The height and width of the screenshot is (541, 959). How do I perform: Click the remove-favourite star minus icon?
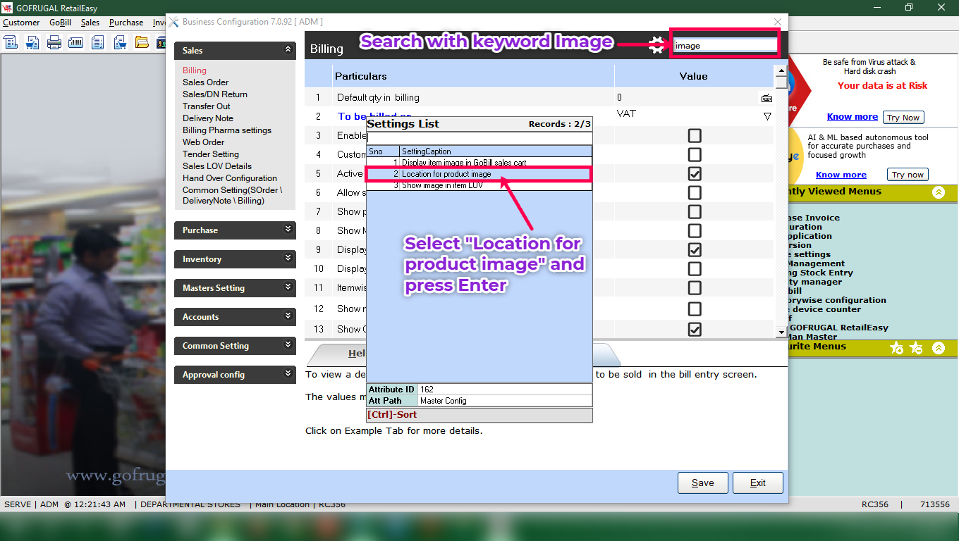coord(916,348)
